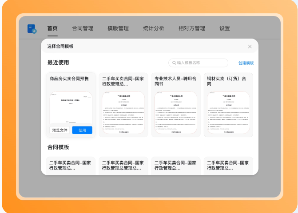Screen dimensions: 298x213
Task: Focus the 输入模板名称 search field
Action: click(x=198, y=63)
